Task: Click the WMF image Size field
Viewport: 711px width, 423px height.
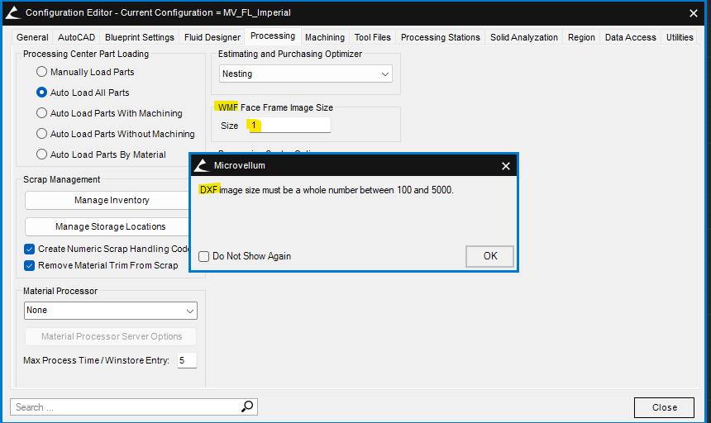Action: click(288, 126)
